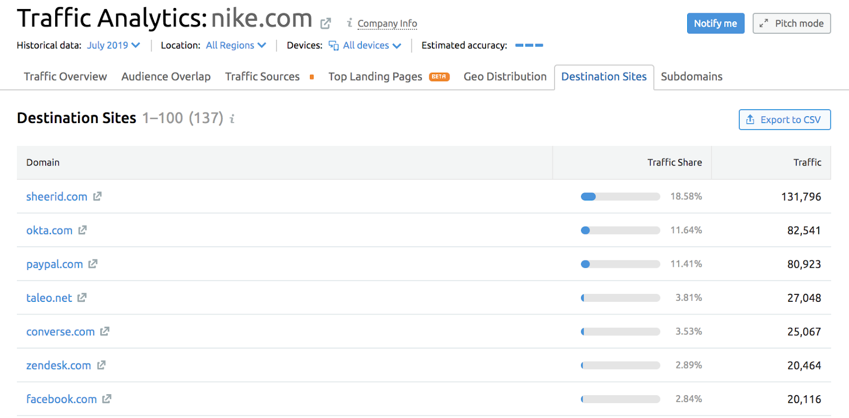Click the converse.com traffic share bar

pos(620,332)
